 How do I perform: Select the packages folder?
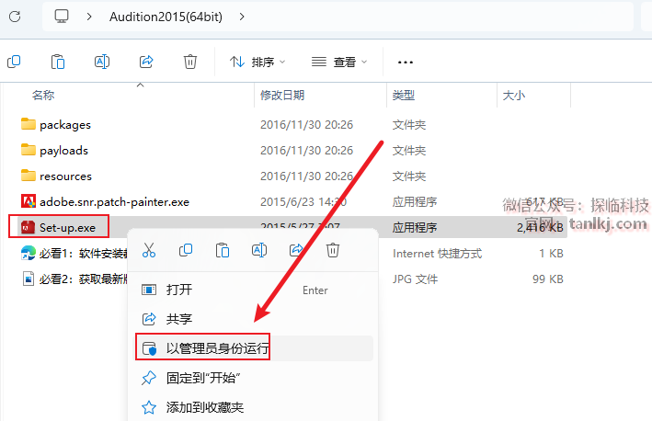point(65,125)
